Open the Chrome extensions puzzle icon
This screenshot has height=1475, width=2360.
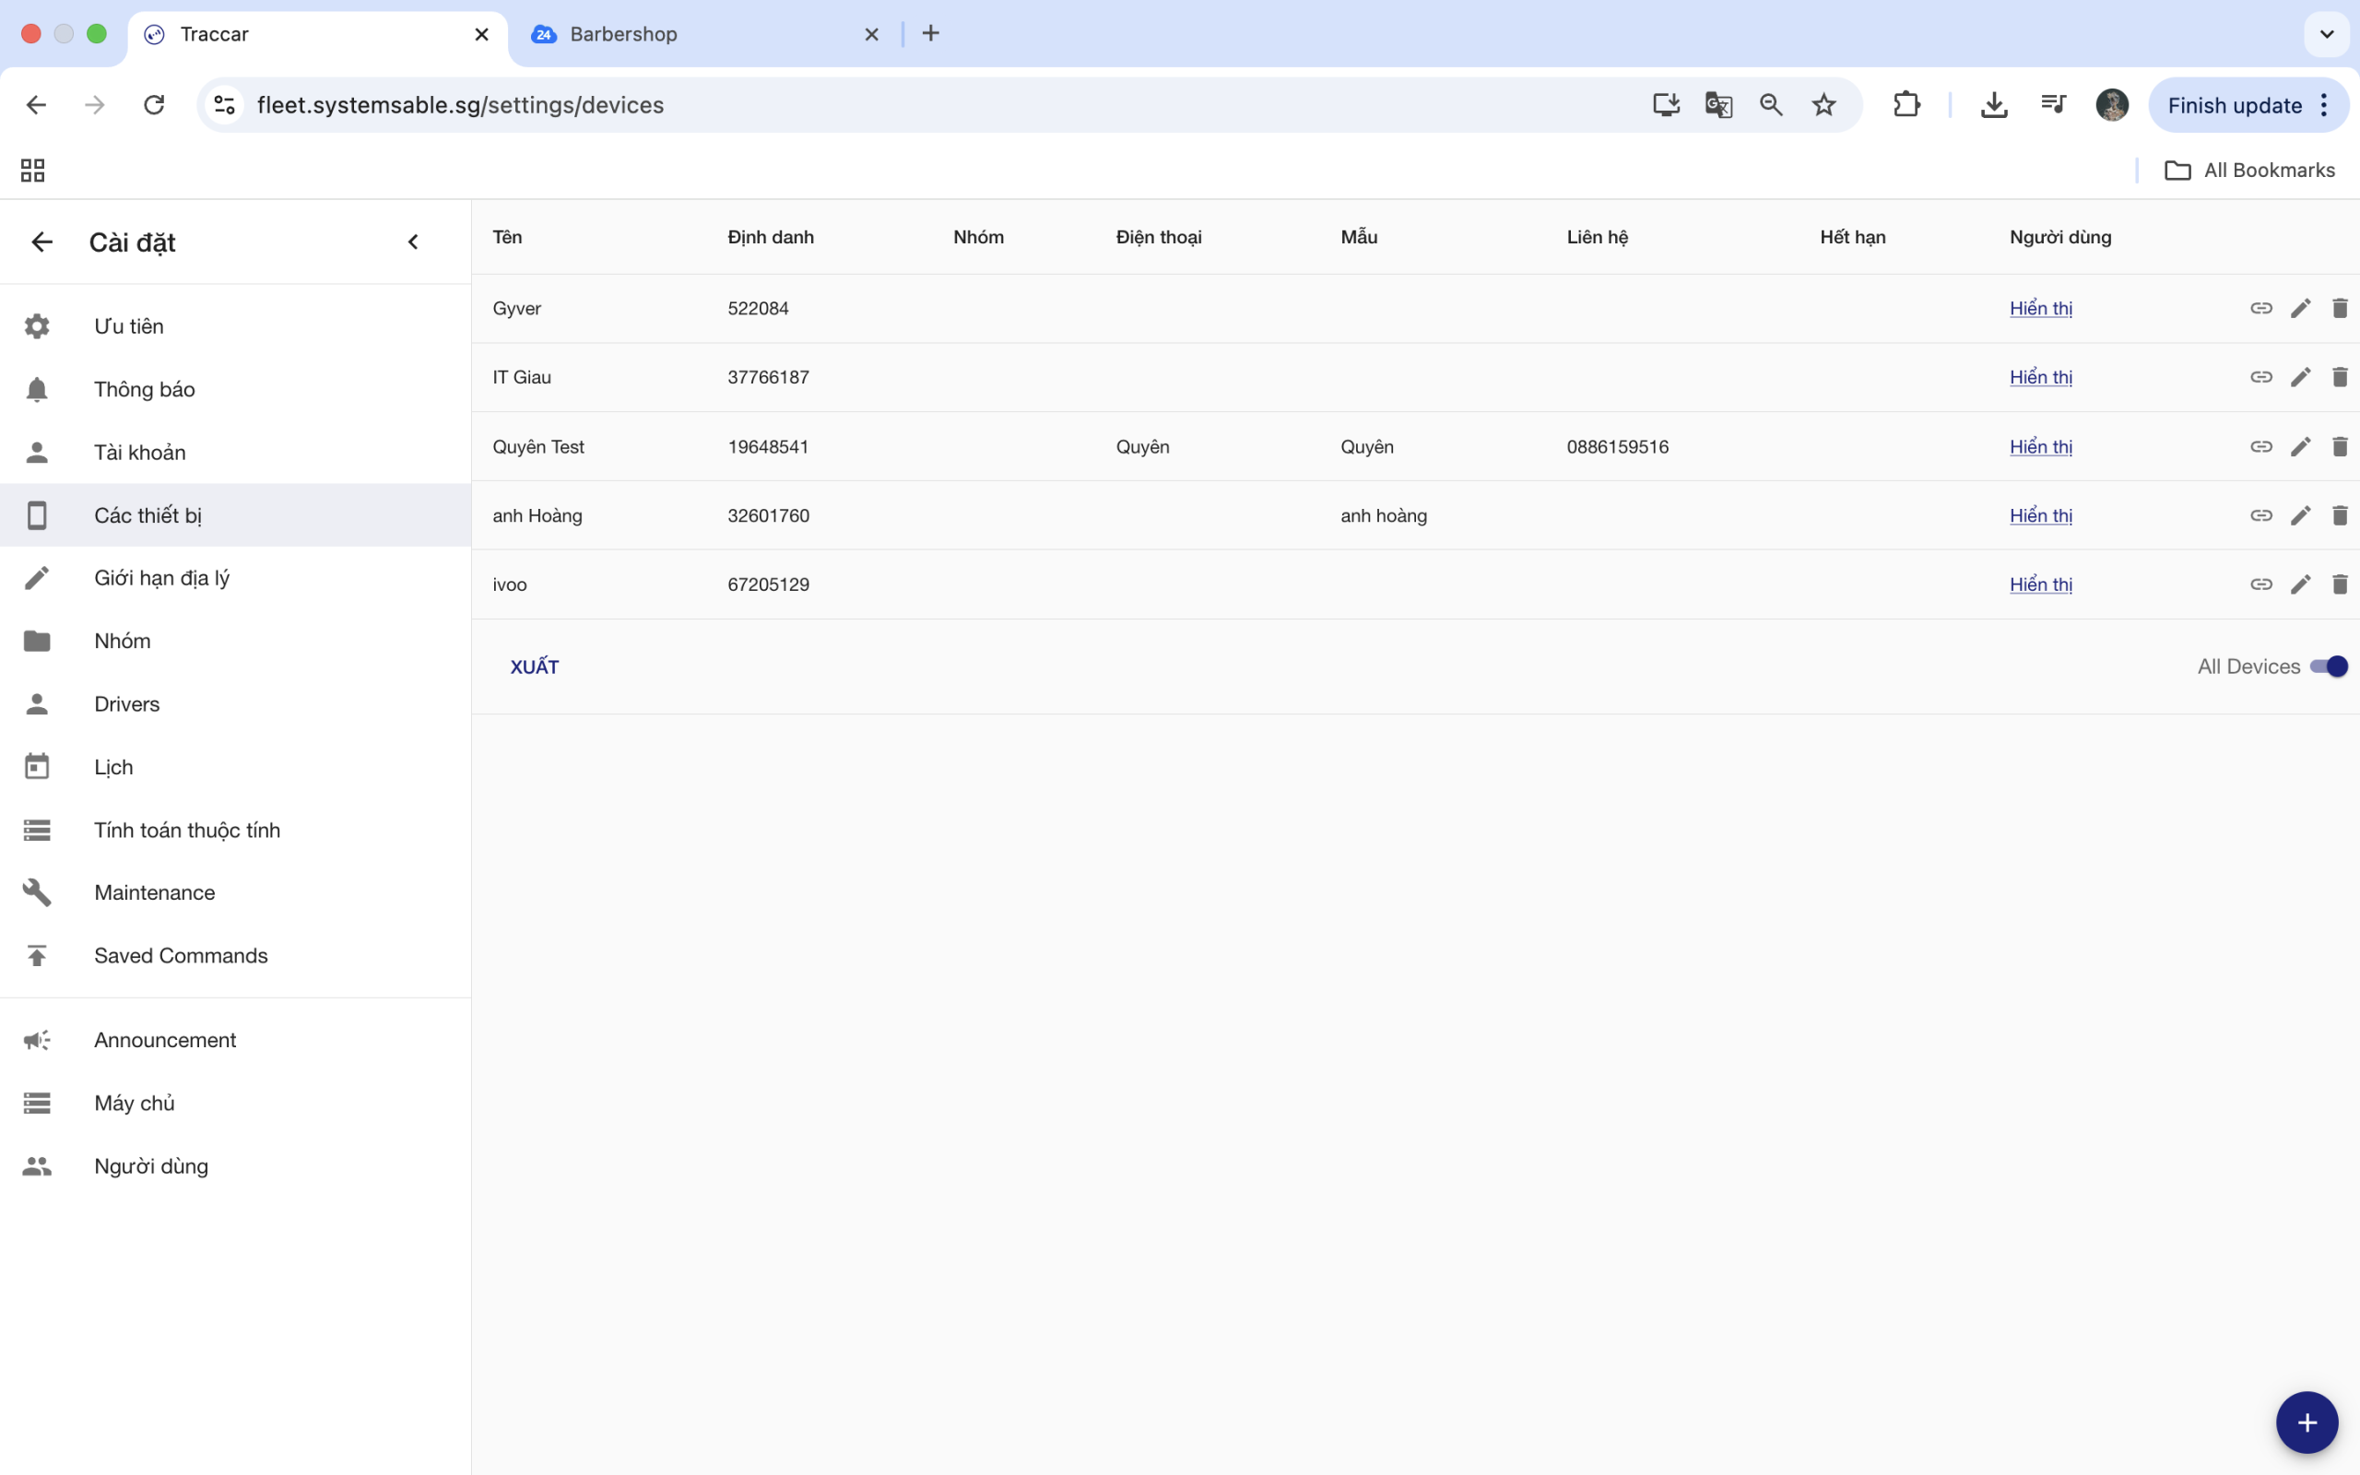(1906, 104)
